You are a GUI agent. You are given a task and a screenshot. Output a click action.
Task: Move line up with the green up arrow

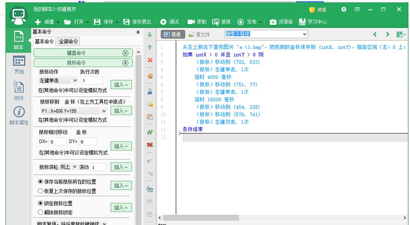[150, 47]
